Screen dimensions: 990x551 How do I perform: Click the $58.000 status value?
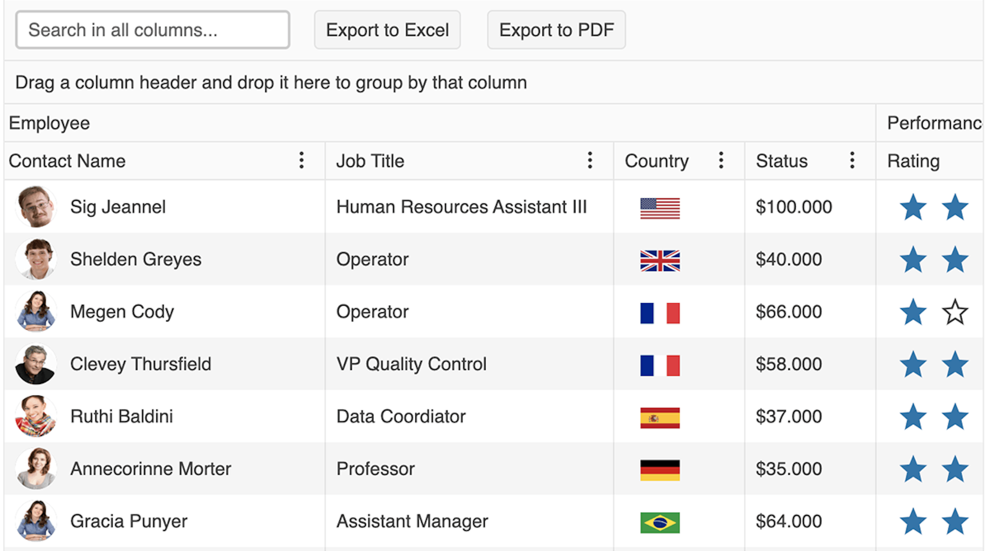coord(789,364)
